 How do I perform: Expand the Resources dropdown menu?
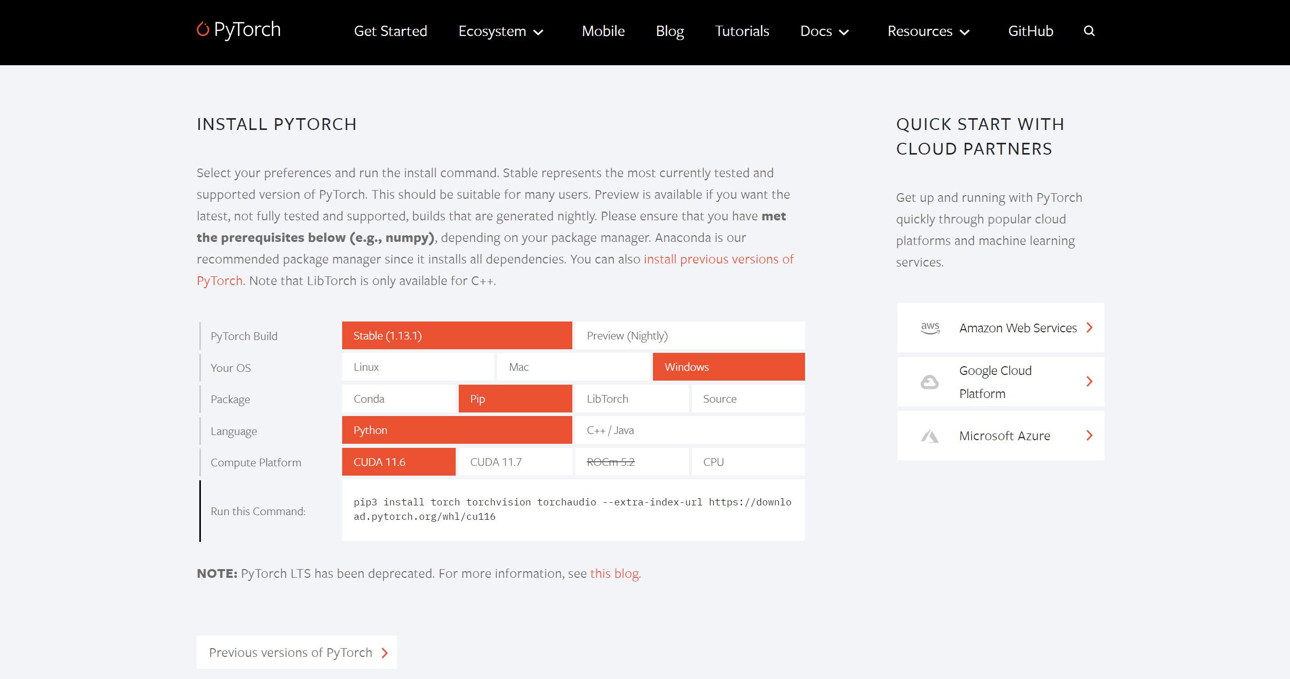tap(929, 31)
